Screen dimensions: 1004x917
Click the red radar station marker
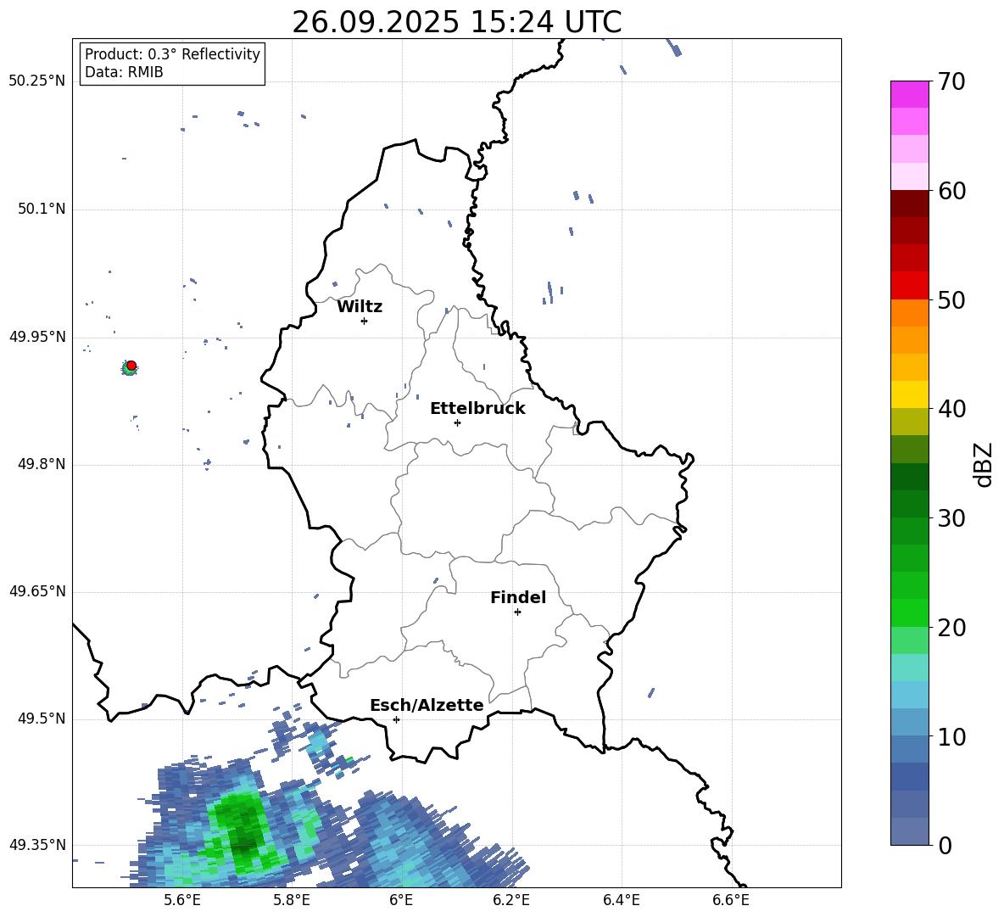click(x=131, y=365)
